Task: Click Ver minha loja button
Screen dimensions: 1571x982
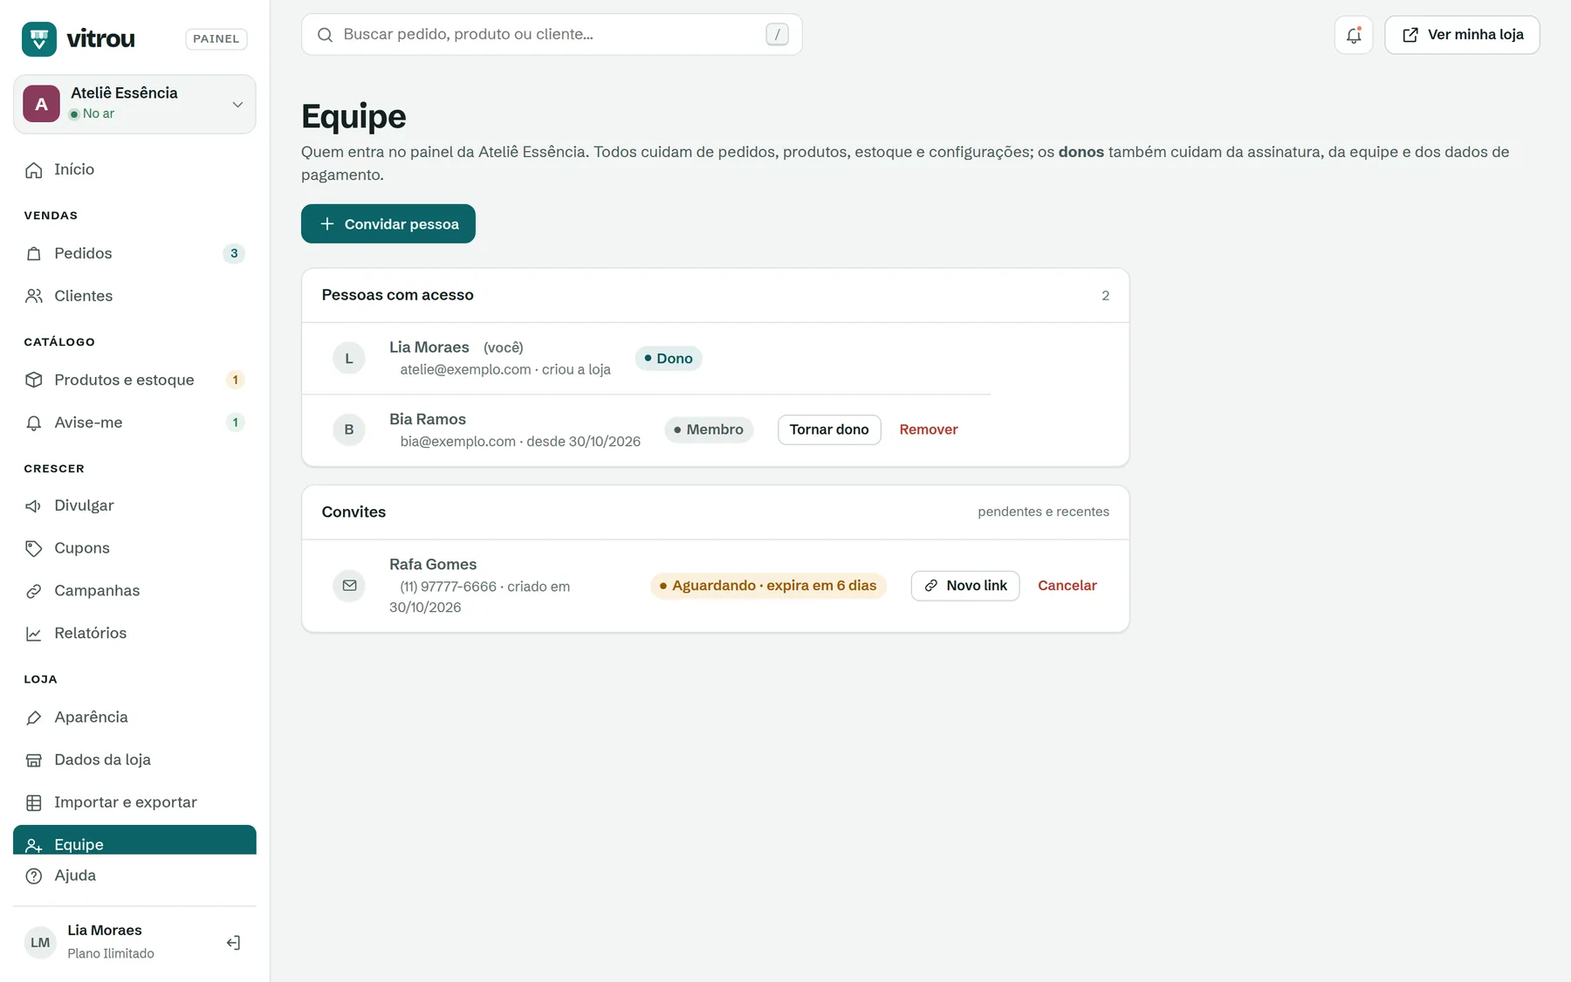Action: [1462, 35]
